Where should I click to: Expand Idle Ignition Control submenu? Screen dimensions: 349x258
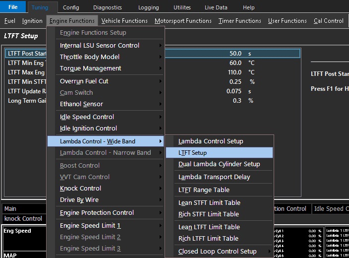(106, 129)
